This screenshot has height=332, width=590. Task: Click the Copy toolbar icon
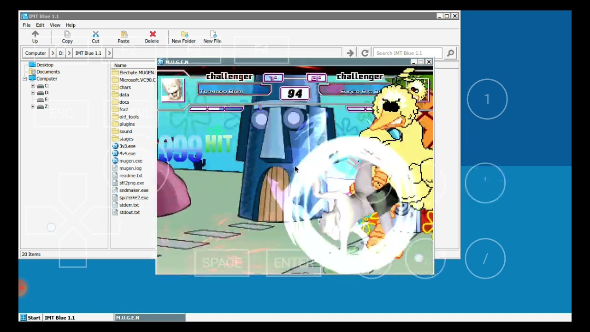[67, 35]
